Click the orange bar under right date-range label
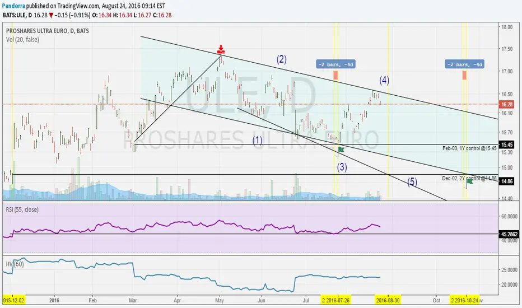Screen dimensions: 522x308 point(464,75)
